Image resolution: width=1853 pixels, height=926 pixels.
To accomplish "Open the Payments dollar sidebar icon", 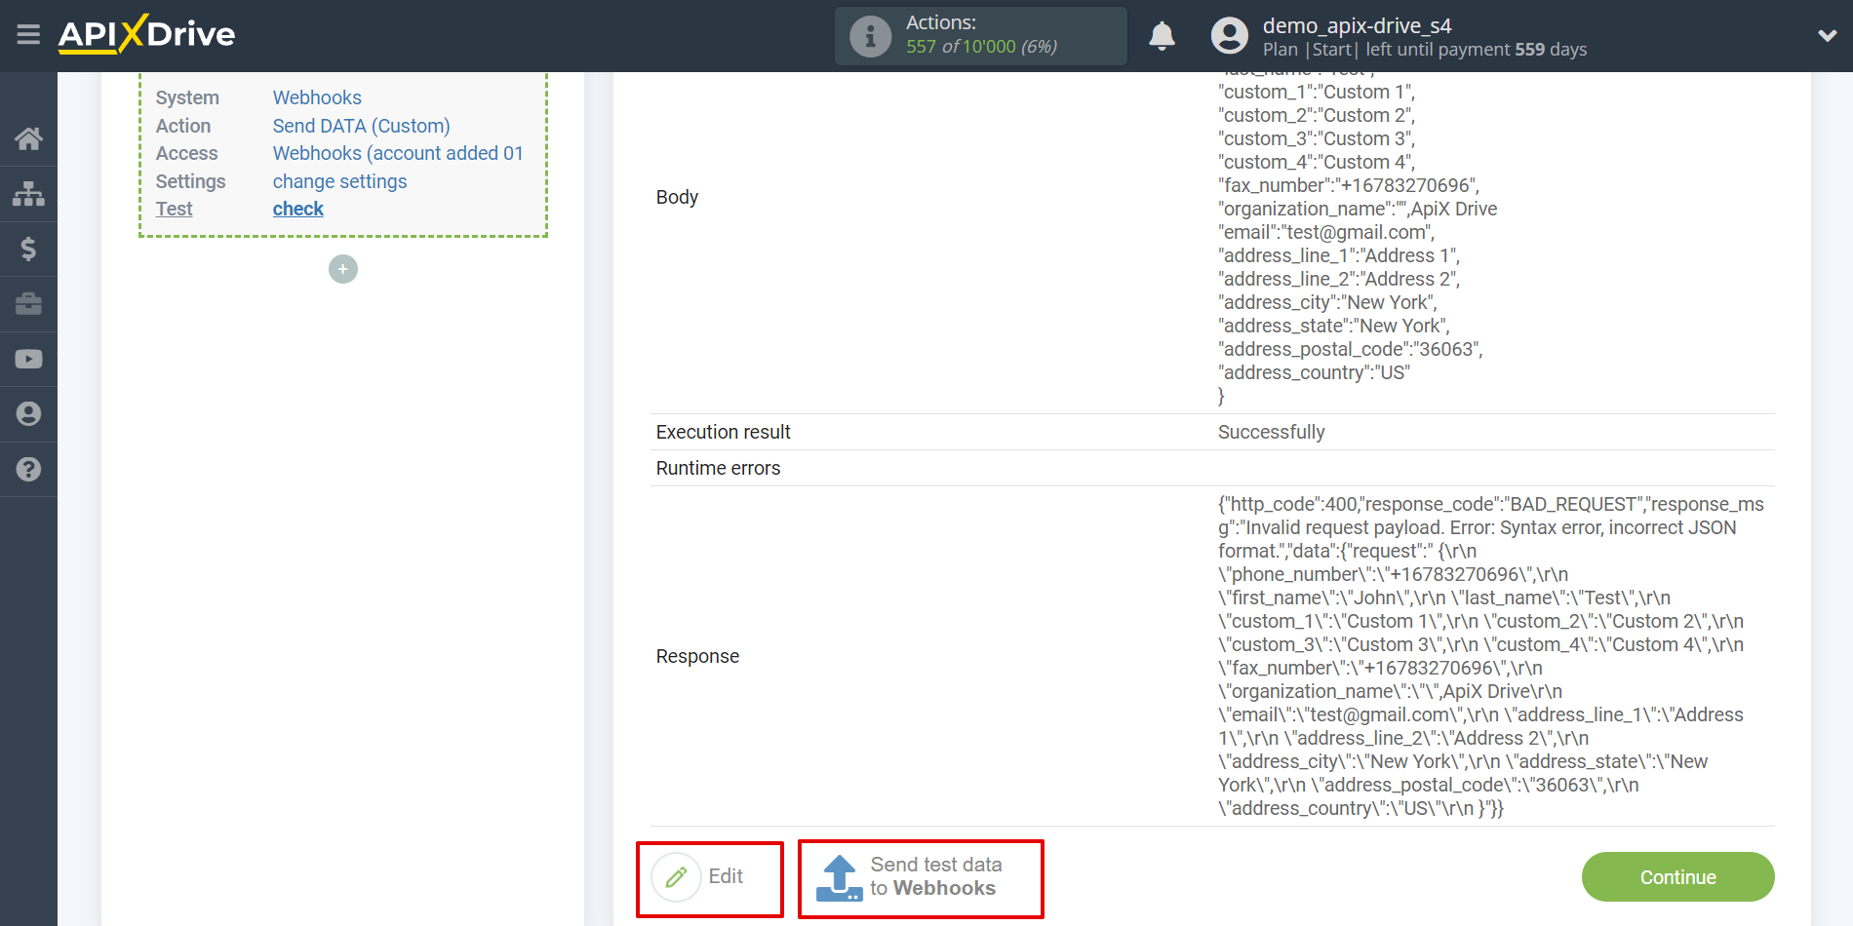I will click(x=28, y=249).
